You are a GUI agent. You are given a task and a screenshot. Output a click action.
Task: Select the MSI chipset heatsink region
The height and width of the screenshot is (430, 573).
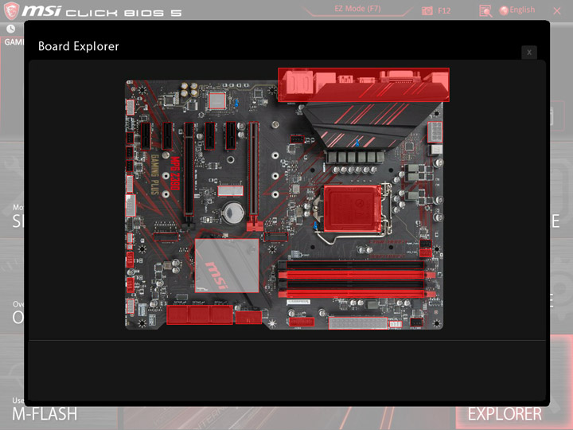pyautogui.click(x=227, y=265)
